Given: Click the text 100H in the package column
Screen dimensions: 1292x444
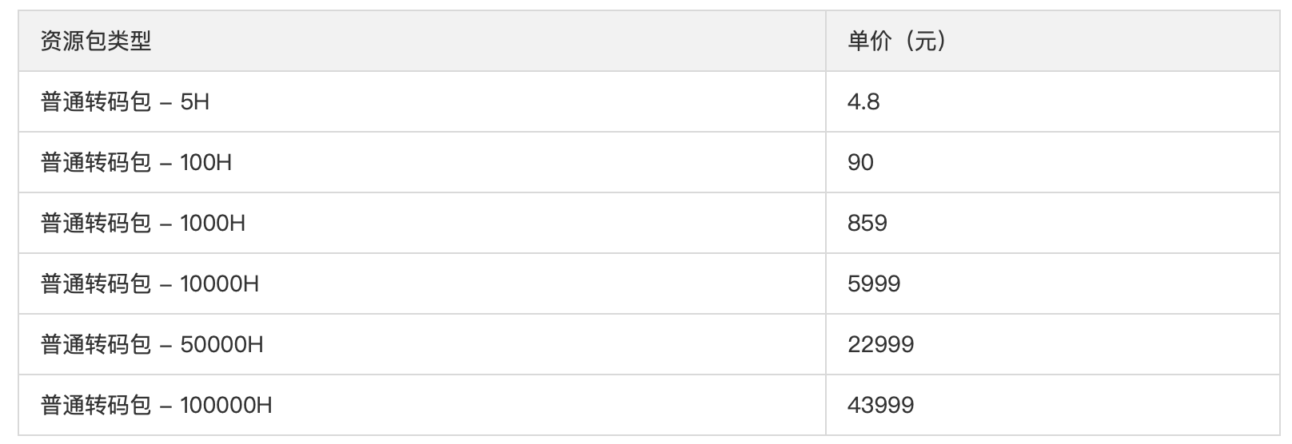Looking at the screenshot, I should (x=206, y=162).
